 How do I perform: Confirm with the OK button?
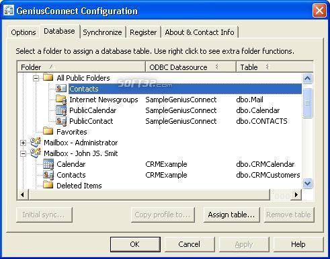(x=135, y=244)
